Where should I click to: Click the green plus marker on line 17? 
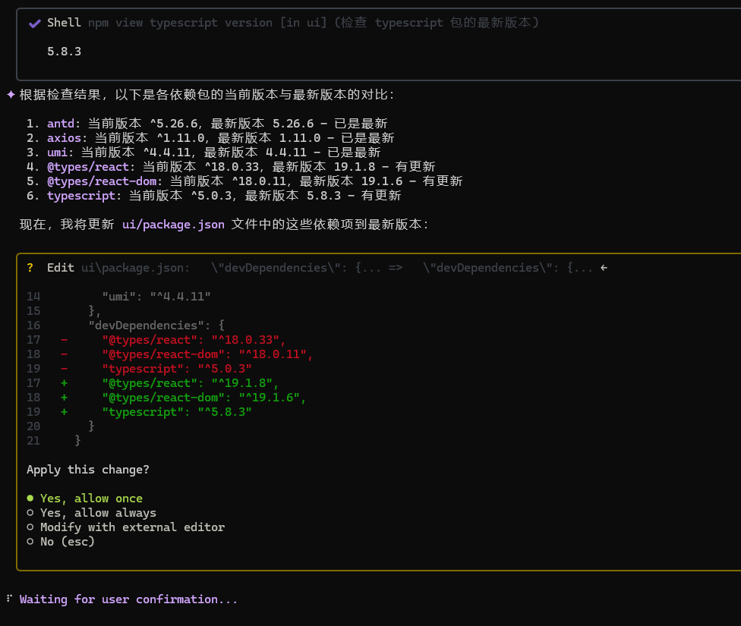pyautogui.click(x=64, y=382)
